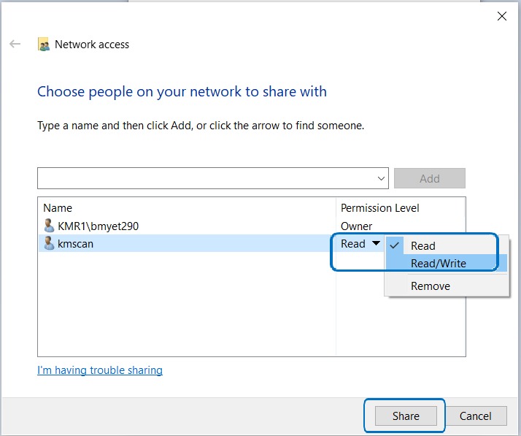Click the user icon beside kmscan
Viewport: 521px width, 436px height.
(49, 244)
